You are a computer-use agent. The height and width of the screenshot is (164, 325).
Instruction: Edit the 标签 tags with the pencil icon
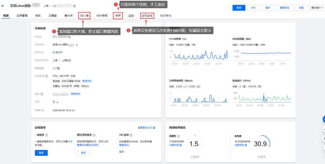pos(58,102)
